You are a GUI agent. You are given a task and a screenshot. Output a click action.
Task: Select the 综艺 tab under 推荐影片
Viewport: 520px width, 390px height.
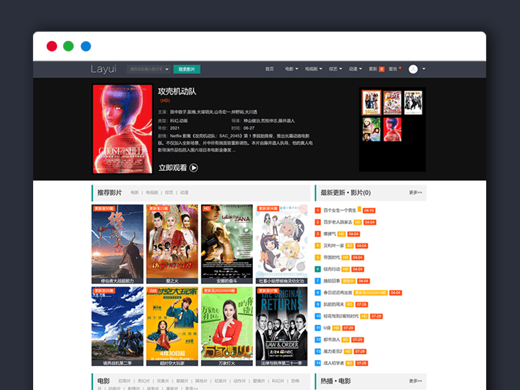(169, 192)
